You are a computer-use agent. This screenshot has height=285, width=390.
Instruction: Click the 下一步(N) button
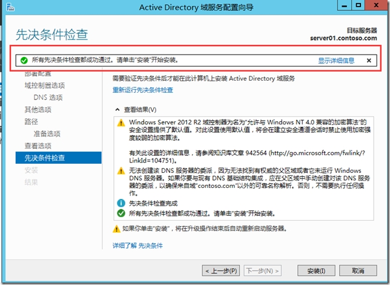tap(262, 270)
